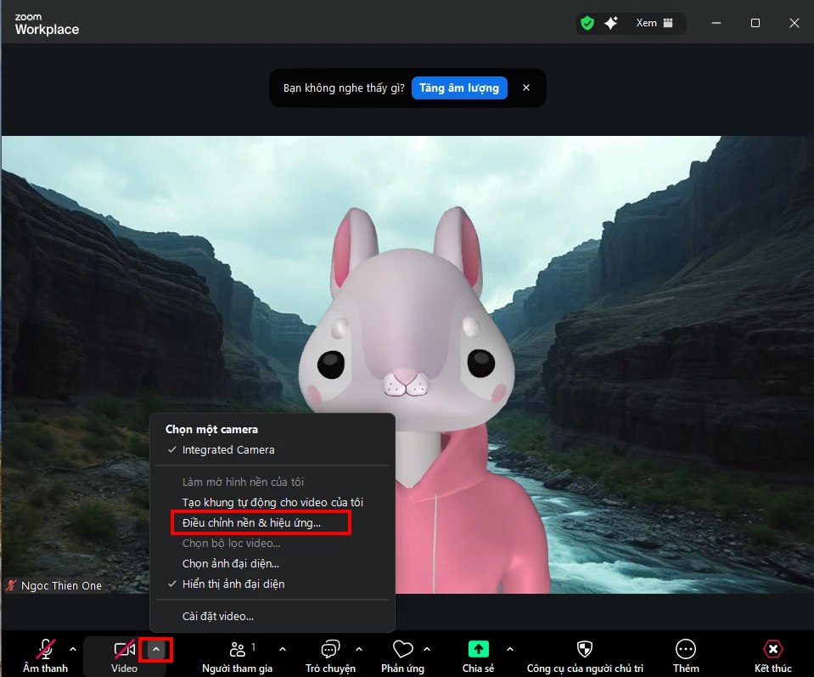The height and width of the screenshot is (677, 814).
Task: Toggle the Integrated Camera selection
Action: (x=227, y=450)
